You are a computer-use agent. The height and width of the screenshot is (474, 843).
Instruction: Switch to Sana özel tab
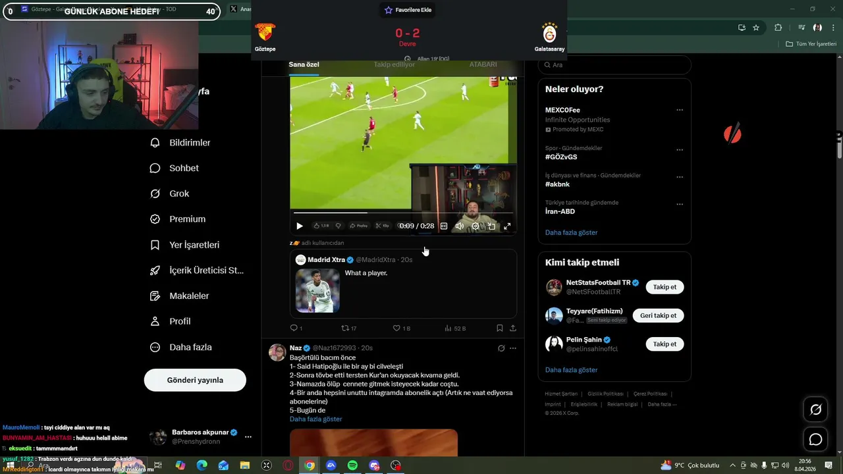(304, 65)
